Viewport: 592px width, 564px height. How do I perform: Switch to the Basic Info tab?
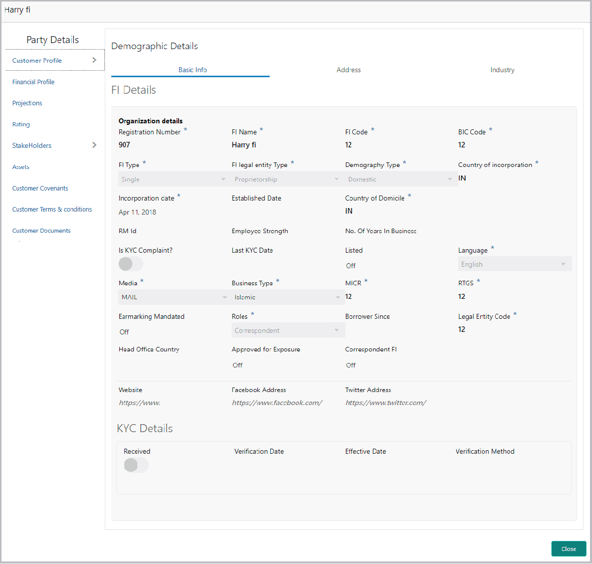click(192, 70)
